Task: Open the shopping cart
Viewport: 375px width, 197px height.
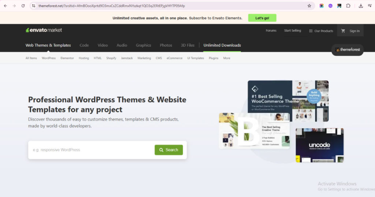Action: (x=343, y=31)
